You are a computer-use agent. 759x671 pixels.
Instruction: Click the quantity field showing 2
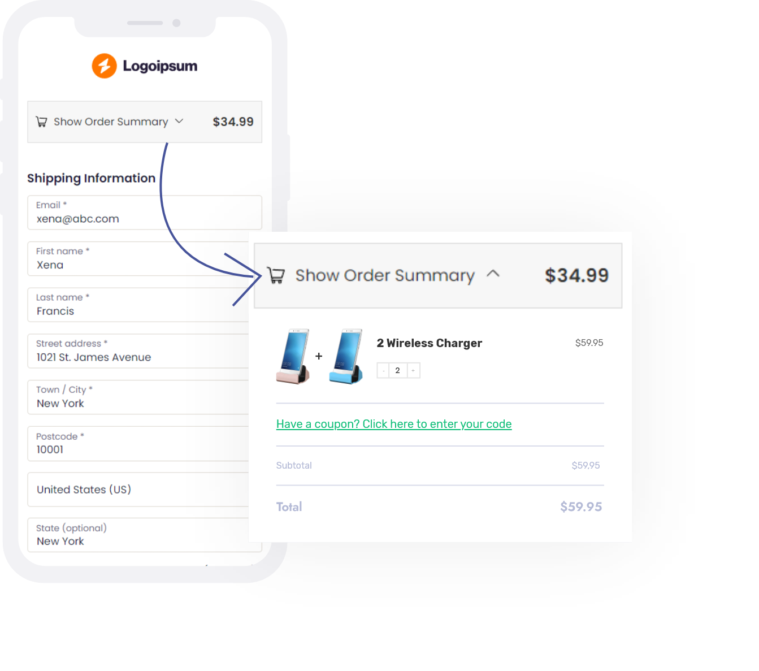coord(398,370)
